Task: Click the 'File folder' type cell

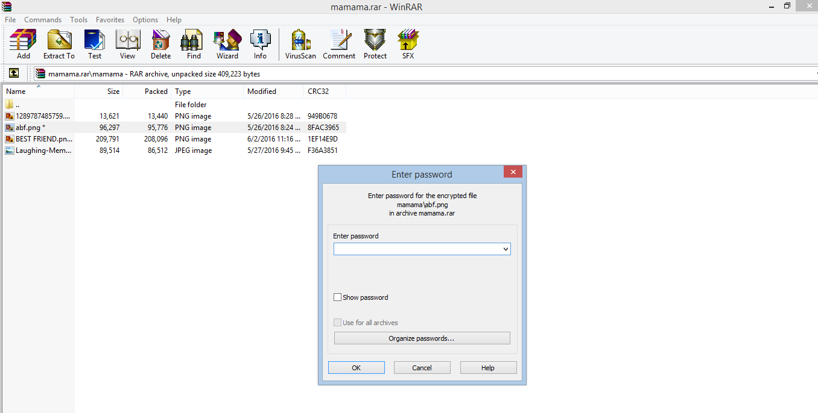Action: (x=191, y=105)
